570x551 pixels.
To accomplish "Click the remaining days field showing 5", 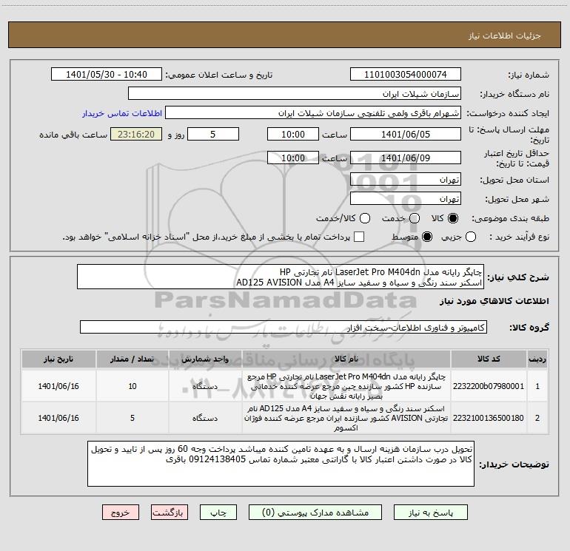I will pyautogui.click(x=213, y=134).
